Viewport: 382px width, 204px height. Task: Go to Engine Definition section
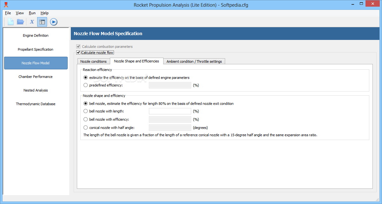pyautogui.click(x=36, y=35)
